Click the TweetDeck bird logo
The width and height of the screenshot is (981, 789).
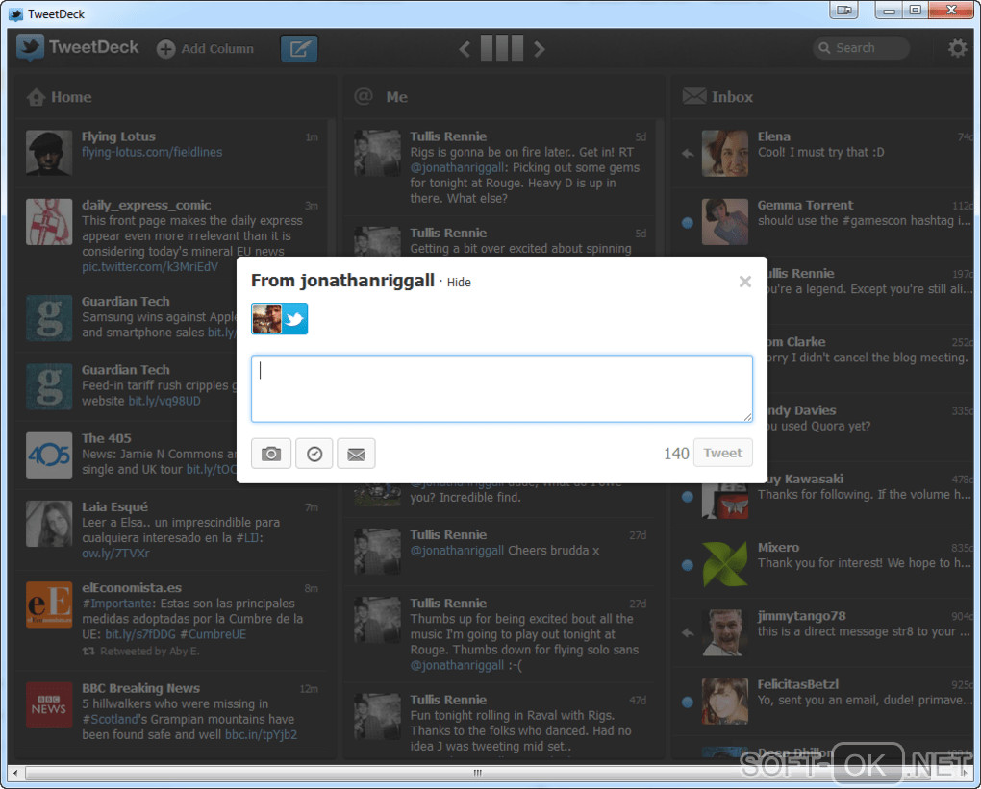(x=30, y=47)
